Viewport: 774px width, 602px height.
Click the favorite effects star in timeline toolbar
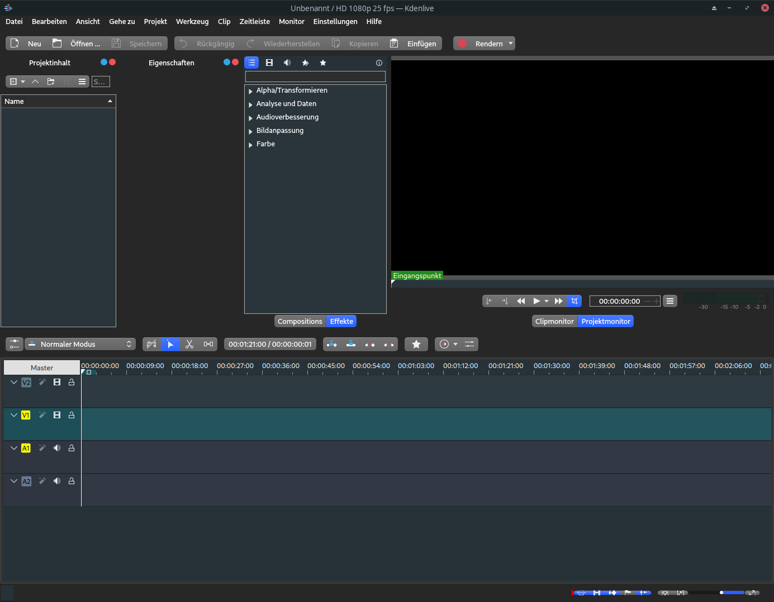(416, 345)
